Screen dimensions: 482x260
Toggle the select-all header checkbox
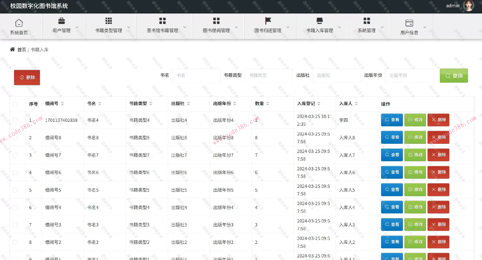click(x=15, y=104)
